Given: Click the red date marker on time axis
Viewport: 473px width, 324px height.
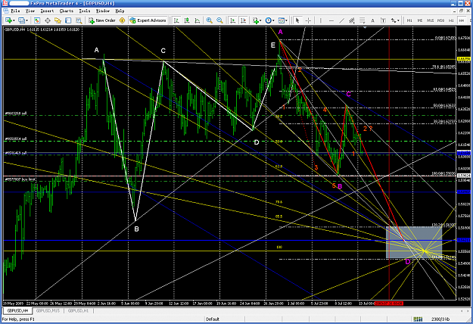Looking at the screenshot, I should click(388, 304).
